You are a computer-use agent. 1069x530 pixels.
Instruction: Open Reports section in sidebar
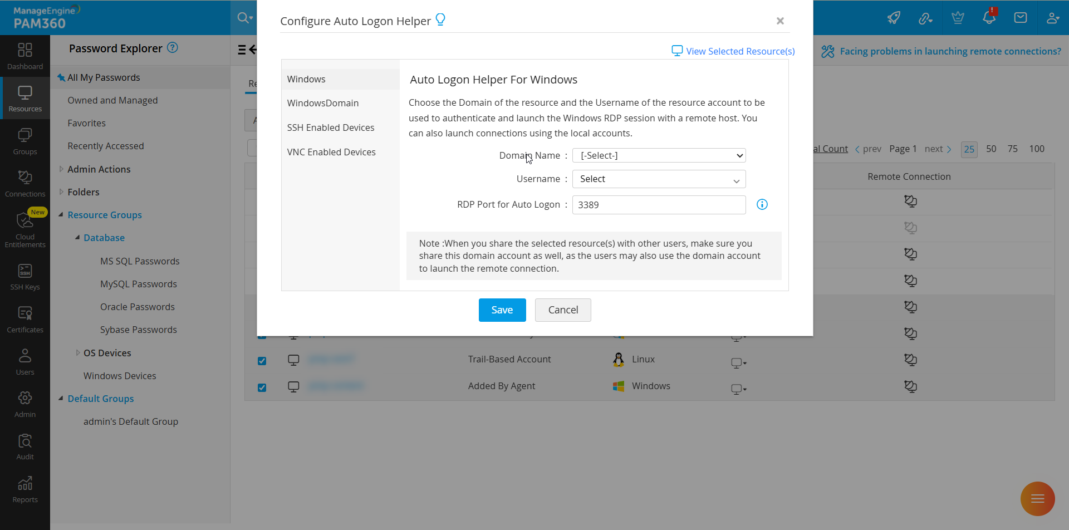[25, 489]
